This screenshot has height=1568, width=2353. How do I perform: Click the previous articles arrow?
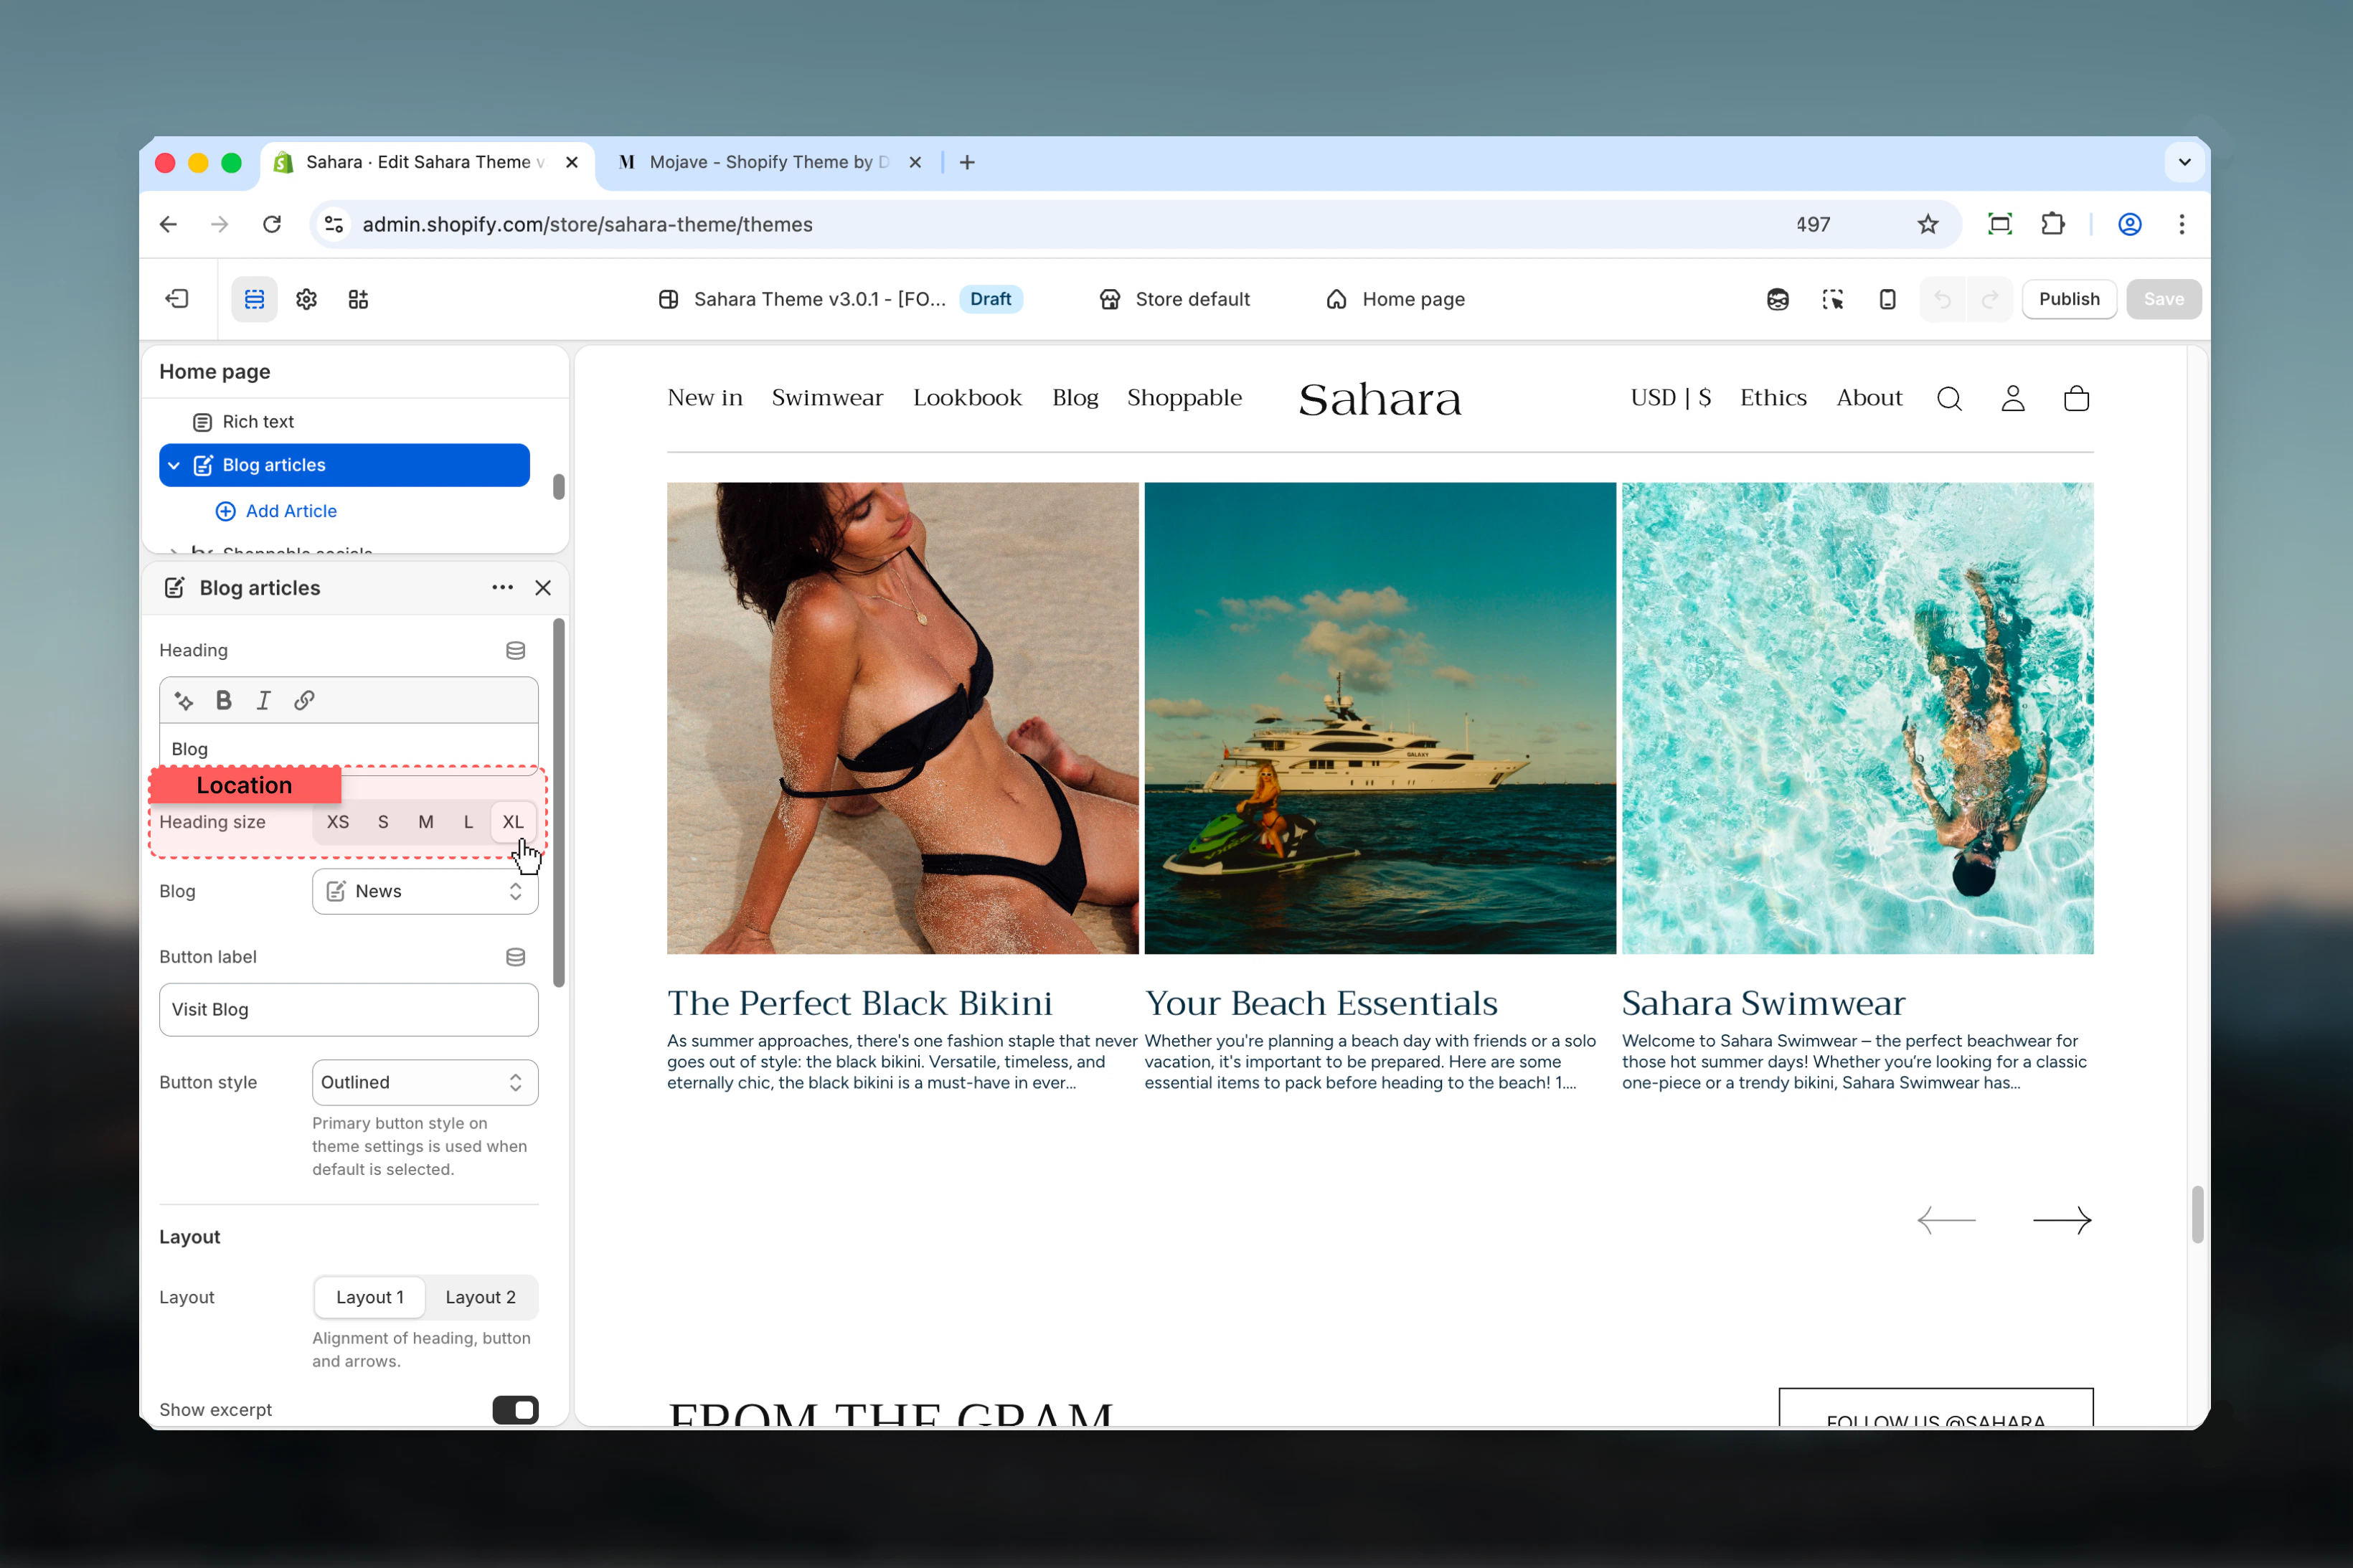coord(1946,1220)
